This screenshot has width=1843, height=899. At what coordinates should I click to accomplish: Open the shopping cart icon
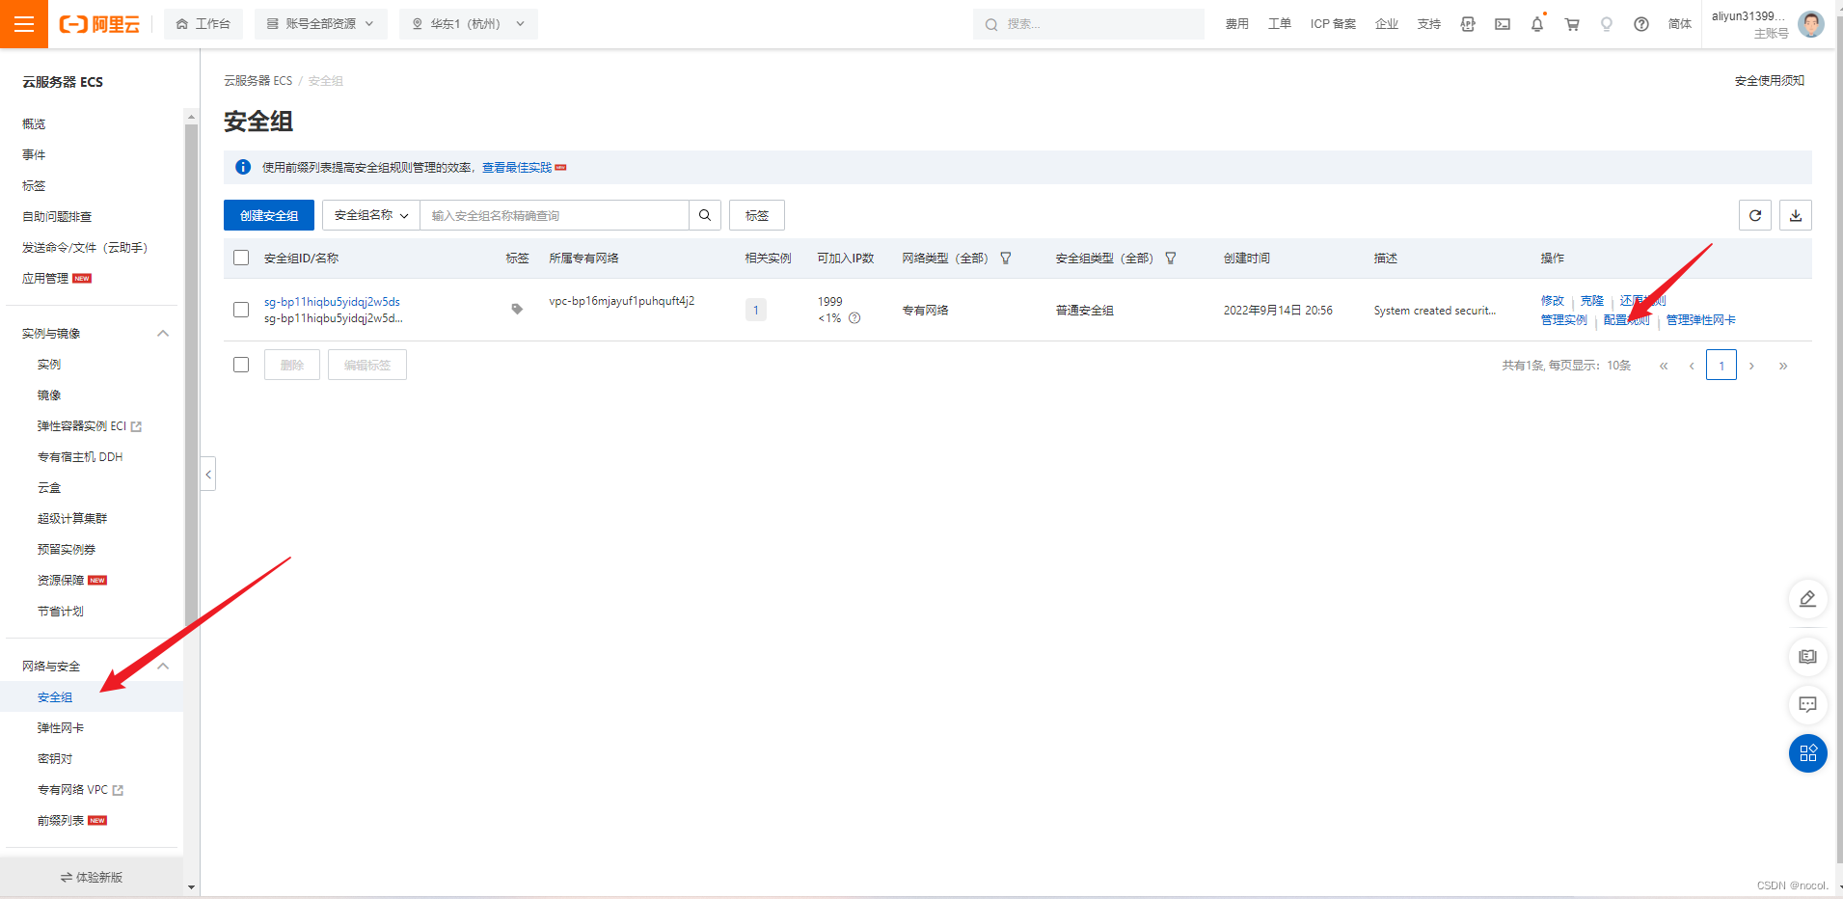[x=1572, y=24]
